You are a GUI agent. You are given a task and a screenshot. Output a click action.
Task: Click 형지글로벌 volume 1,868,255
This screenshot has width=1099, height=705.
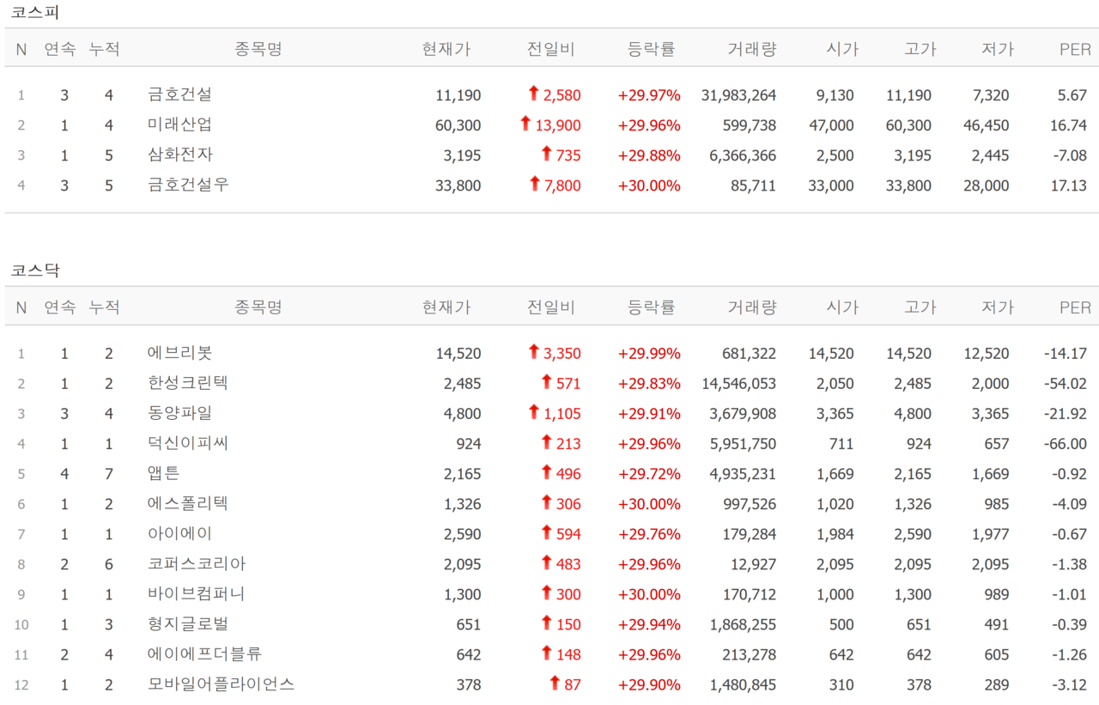pos(743,624)
